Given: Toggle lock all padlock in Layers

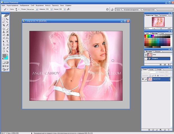Looking at the screenshot, I should (x=158, y=76).
